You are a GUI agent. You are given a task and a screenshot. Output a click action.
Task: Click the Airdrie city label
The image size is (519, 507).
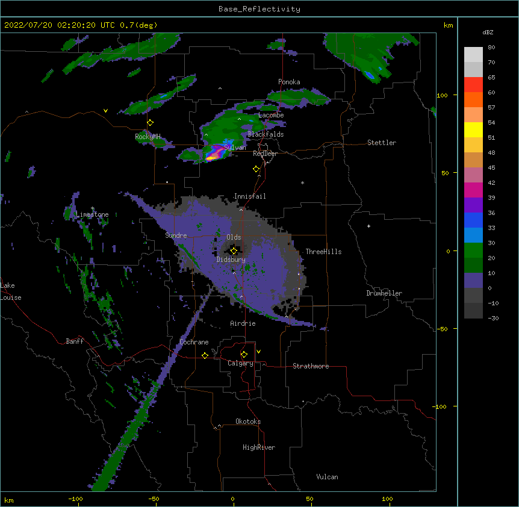[x=243, y=323]
